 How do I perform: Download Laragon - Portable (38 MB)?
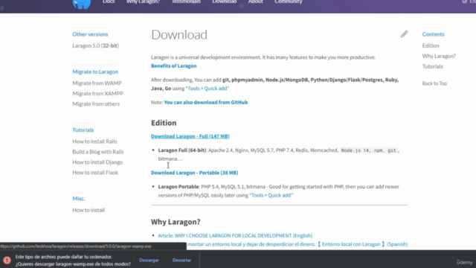pos(195,173)
